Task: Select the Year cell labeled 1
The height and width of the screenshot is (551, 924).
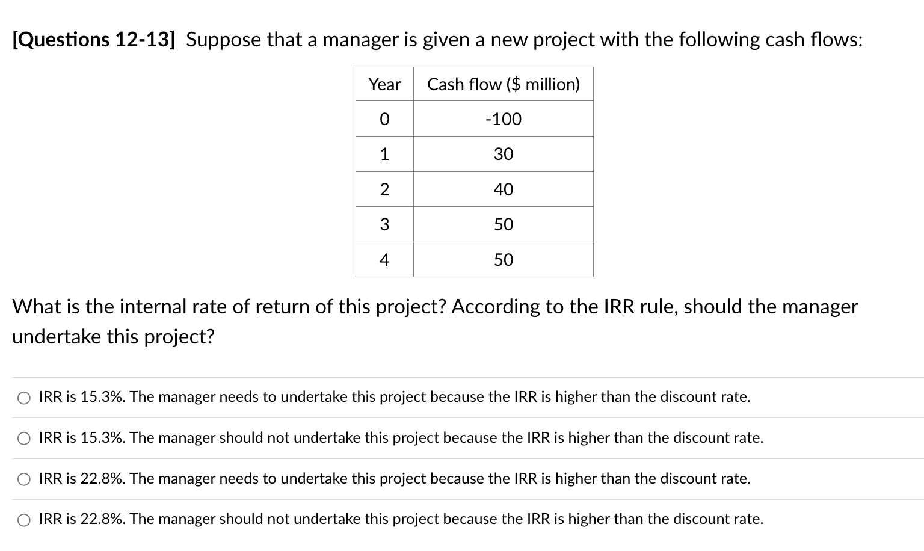Action: coord(384,154)
